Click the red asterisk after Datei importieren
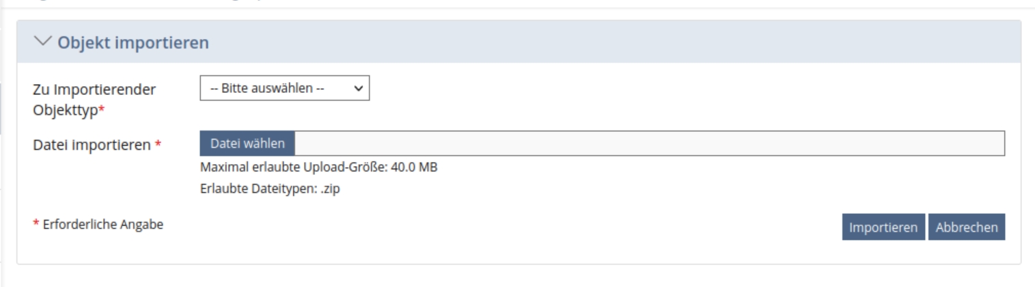This screenshot has height=287, width=1035. point(158,144)
